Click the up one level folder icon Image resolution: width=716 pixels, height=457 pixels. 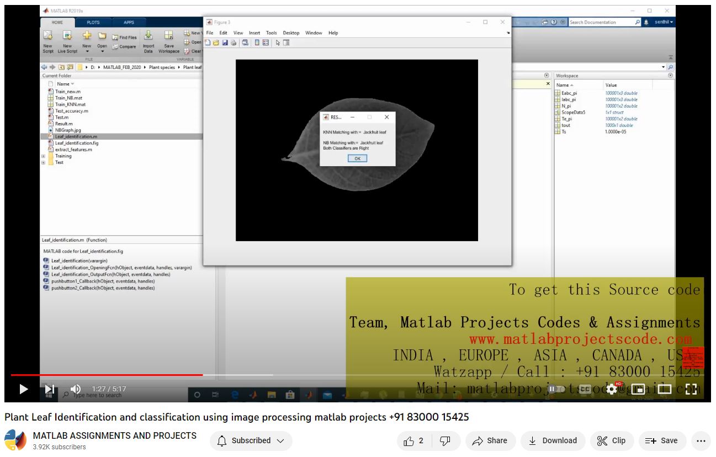click(61, 67)
